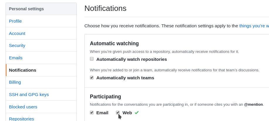Follow the "things you're watching" link
The width and height of the screenshot is (269, 121).
[254, 26]
